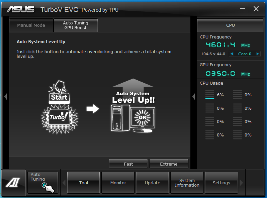This screenshot has height=198, width=267.
Task: Click the ASUS AI Suite logo icon
Action: tap(13, 182)
